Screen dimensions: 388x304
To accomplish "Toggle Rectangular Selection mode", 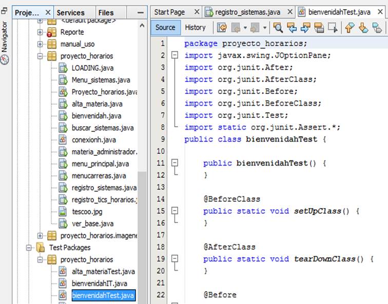I will click(x=332, y=28).
